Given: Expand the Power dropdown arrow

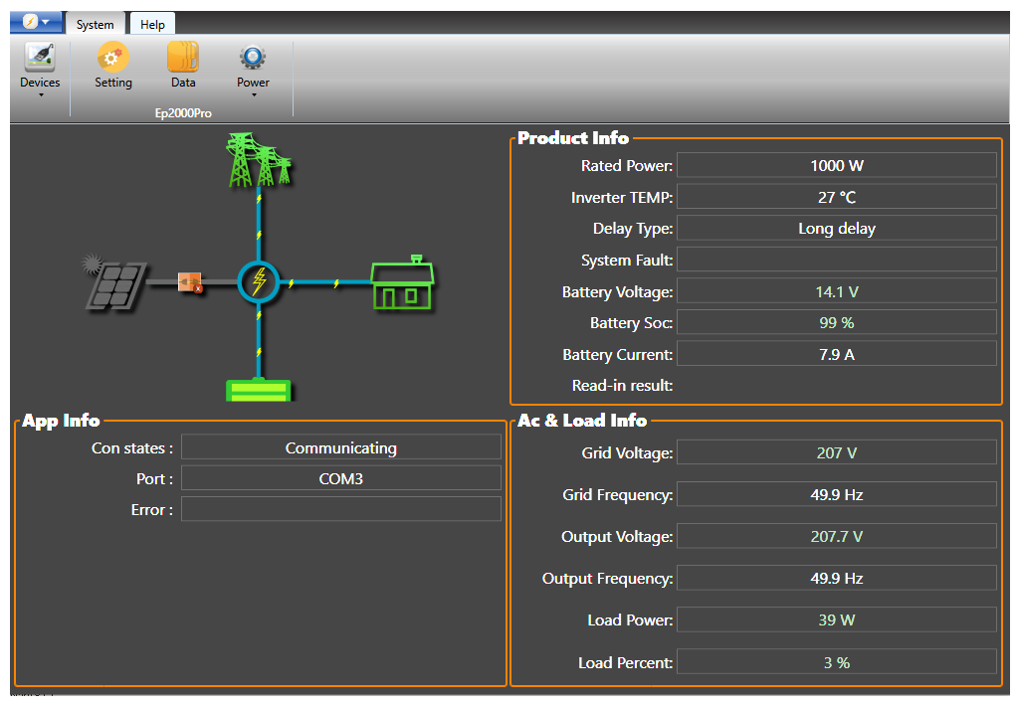Looking at the screenshot, I should pos(253,95).
